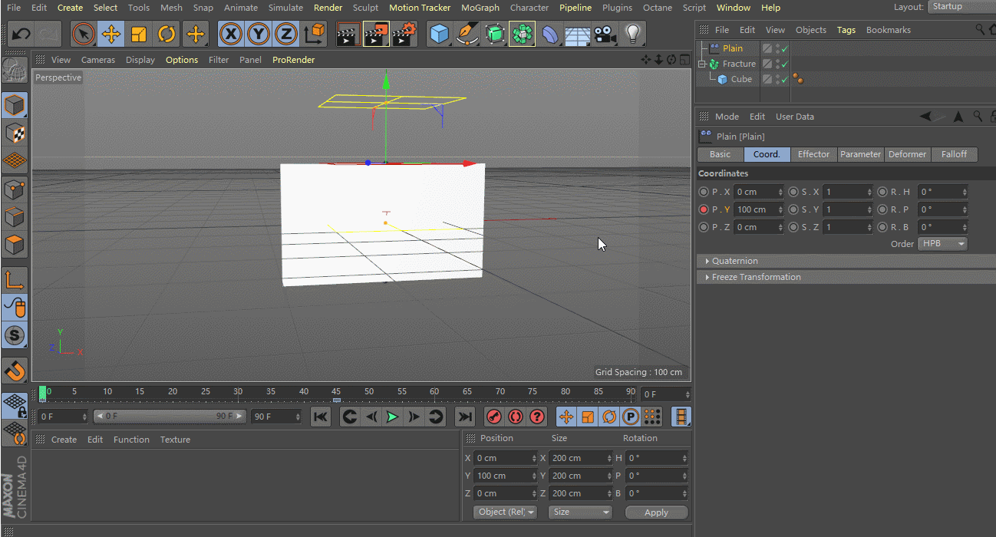Expand the Quaternion section
Screen dimensions: 996x537
click(734, 261)
